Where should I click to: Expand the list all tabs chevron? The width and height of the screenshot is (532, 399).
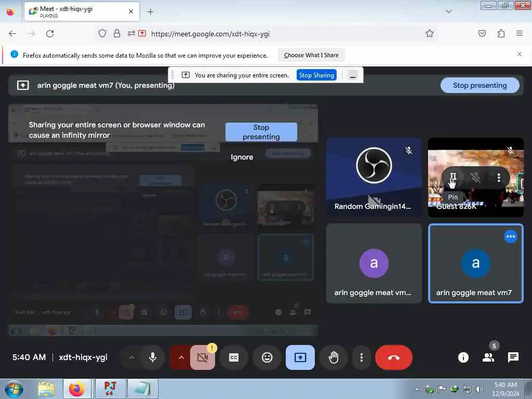(448, 11)
